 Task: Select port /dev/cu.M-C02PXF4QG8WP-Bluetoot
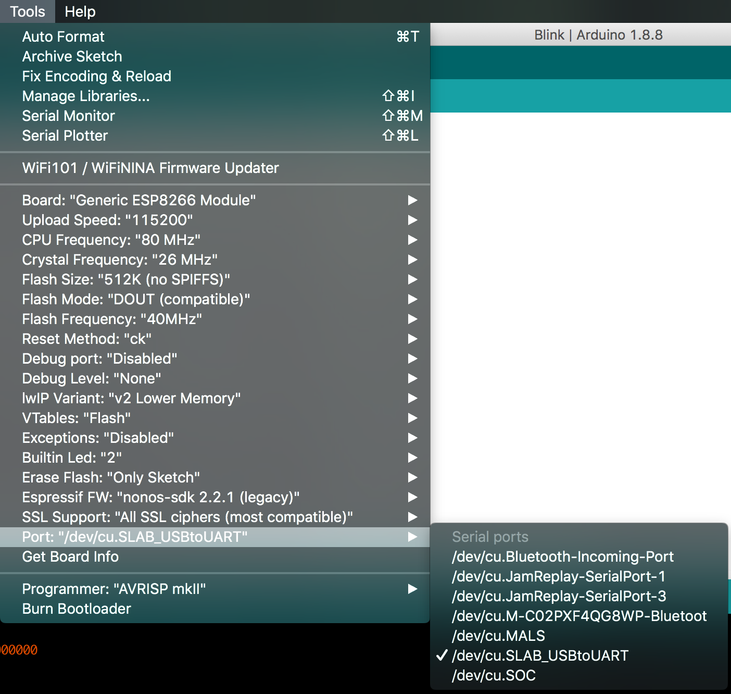579,616
